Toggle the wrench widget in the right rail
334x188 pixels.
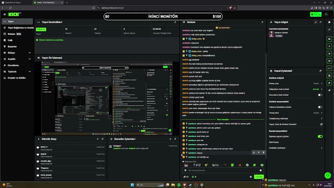[329, 83]
